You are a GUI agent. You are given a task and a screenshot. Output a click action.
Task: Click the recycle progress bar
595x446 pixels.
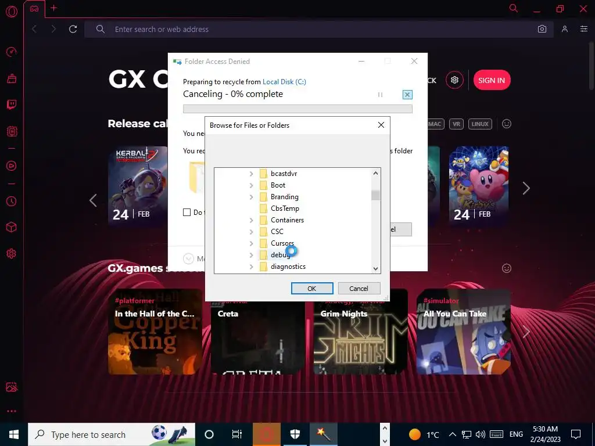pyautogui.click(x=297, y=109)
